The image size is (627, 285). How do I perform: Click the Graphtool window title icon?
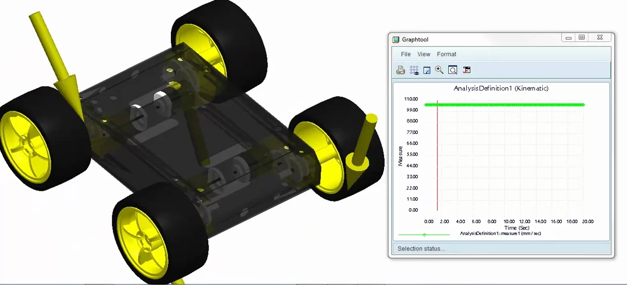(x=396, y=39)
